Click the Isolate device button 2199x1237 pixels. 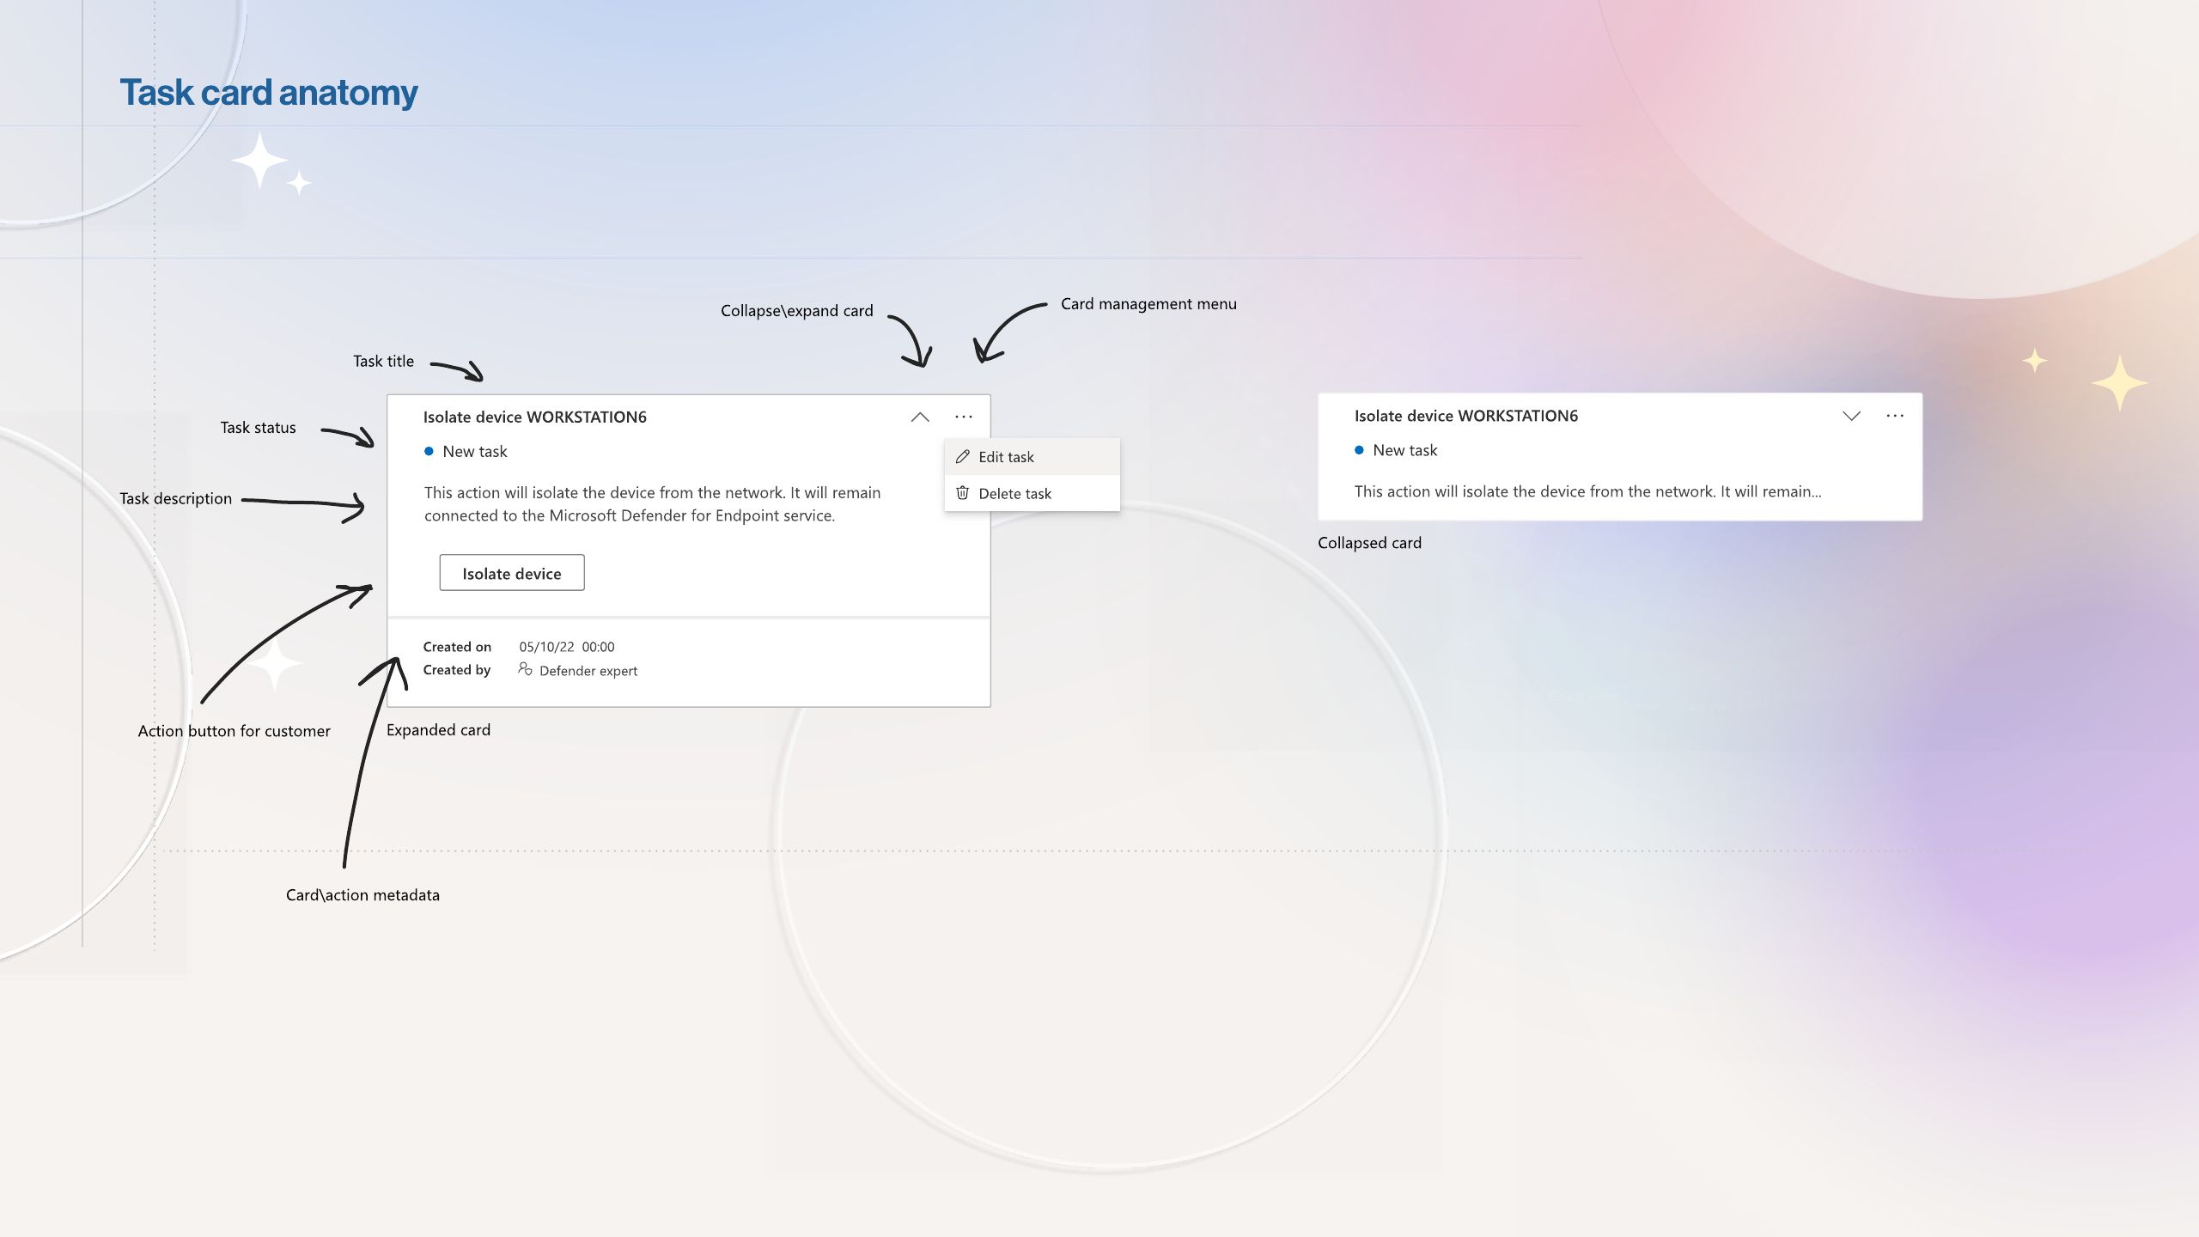tap(512, 573)
